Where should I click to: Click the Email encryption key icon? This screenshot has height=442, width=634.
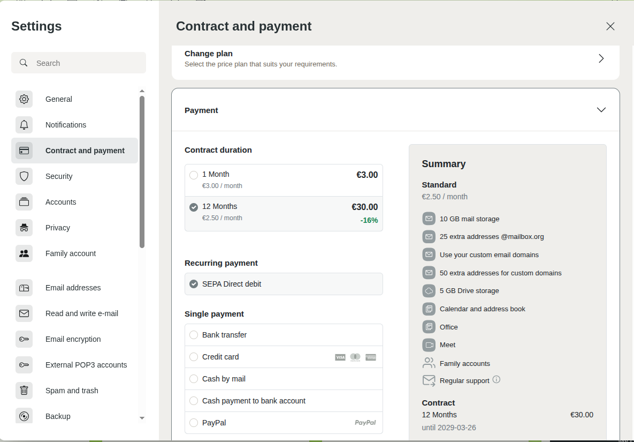tap(24, 339)
